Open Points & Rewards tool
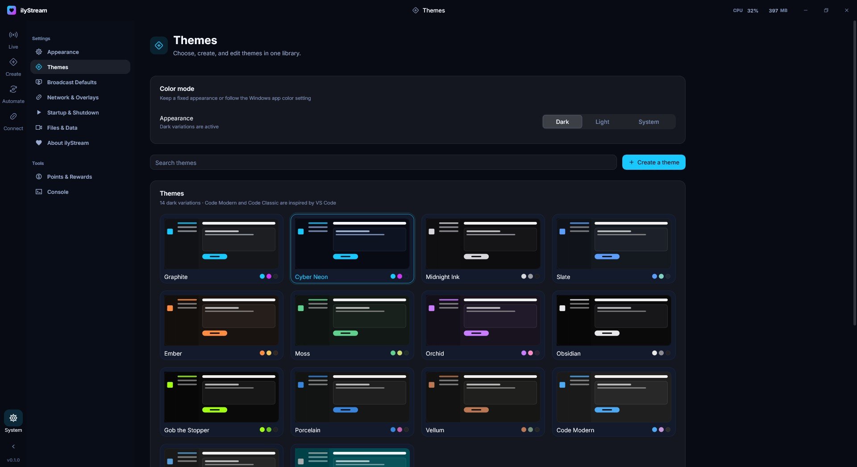The width and height of the screenshot is (857, 467). click(x=80, y=176)
